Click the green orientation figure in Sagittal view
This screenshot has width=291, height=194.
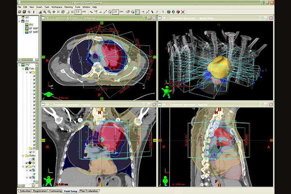tap(166, 181)
